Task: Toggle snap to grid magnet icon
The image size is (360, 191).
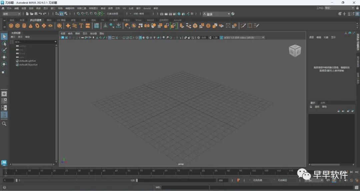Action: coord(78,14)
